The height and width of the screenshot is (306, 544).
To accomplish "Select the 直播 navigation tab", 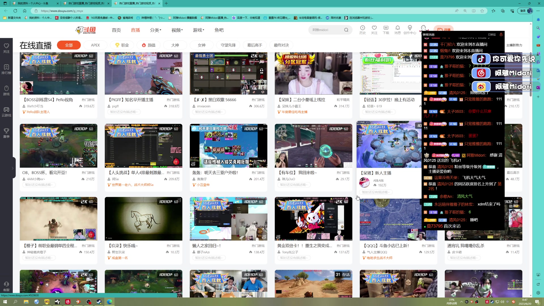I will click(135, 30).
